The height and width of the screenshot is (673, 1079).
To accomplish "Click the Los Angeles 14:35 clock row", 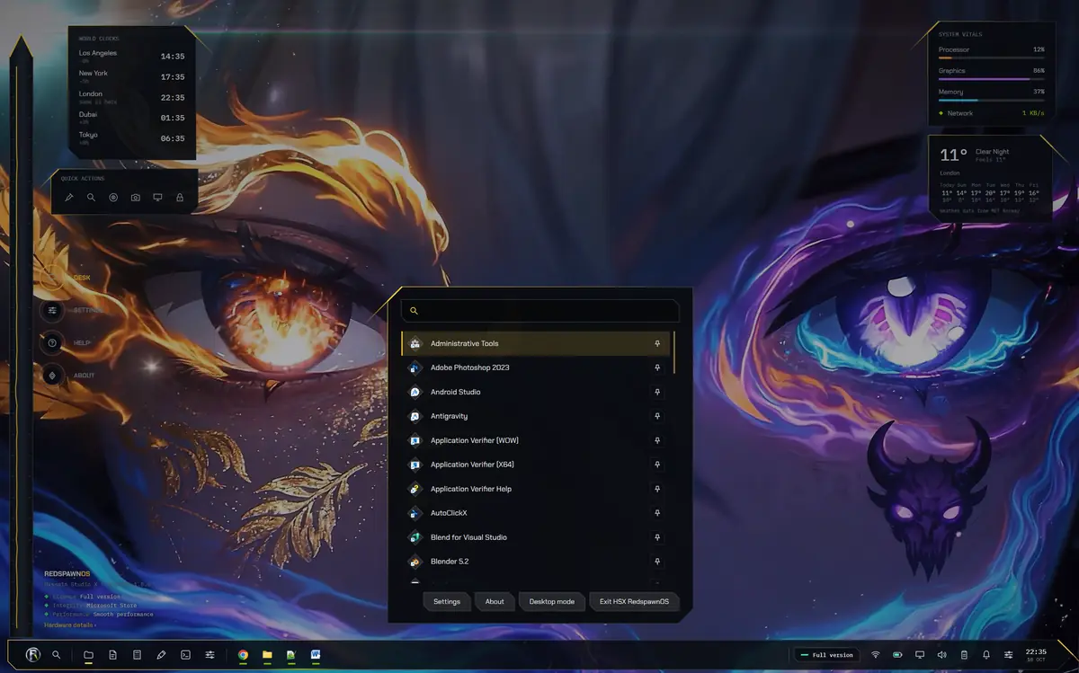I will [131, 56].
